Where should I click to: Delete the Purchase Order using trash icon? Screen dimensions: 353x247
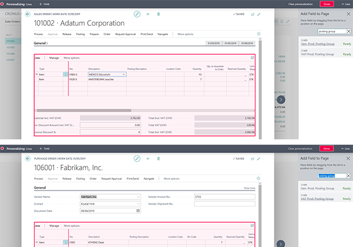click(x=159, y=158)
